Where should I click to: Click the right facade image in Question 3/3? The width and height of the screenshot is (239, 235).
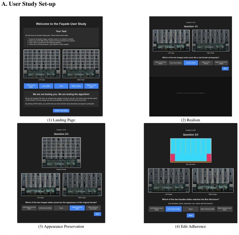pyautogui.click(x=213, y=180)
